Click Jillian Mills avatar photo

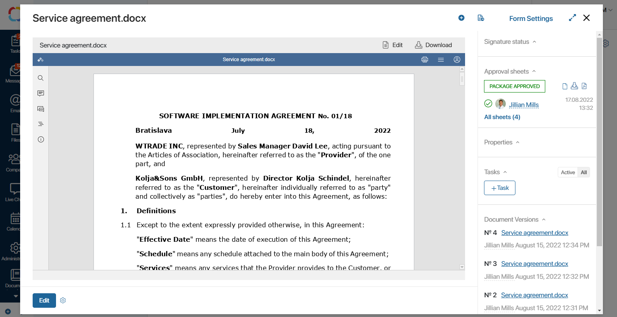point(501,104)
